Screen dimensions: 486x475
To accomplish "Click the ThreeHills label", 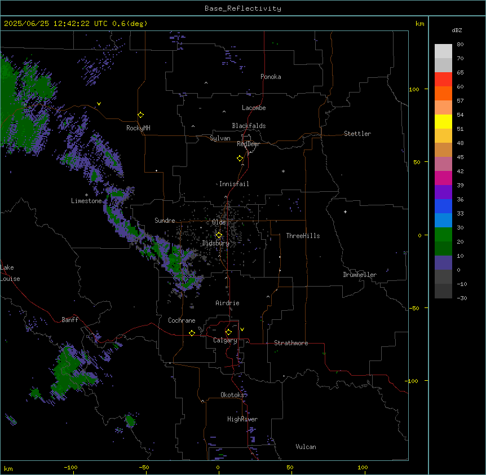I will (303, 236).
